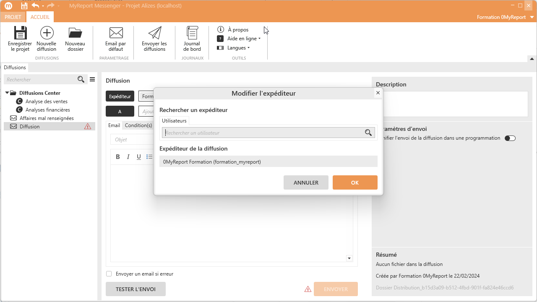This screenshot has width=537, height=302.
Task: Create a Nouvelle diffusion
Action: pos(47,33)
